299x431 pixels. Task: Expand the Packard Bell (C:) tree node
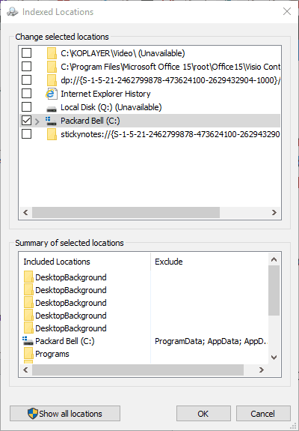coord(37,121)
